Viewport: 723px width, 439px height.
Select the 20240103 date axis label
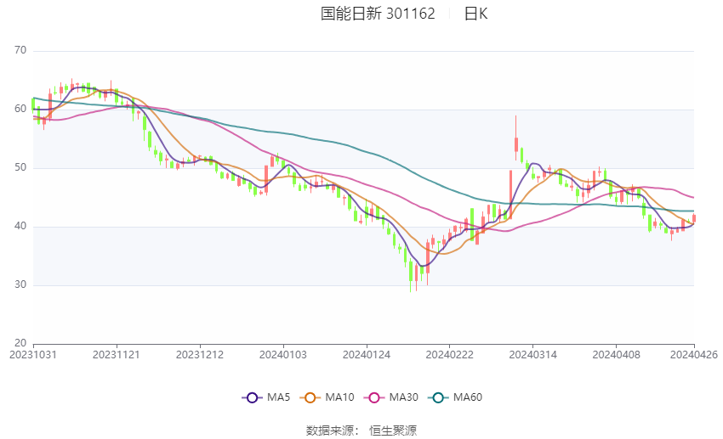tap(282, 354)
